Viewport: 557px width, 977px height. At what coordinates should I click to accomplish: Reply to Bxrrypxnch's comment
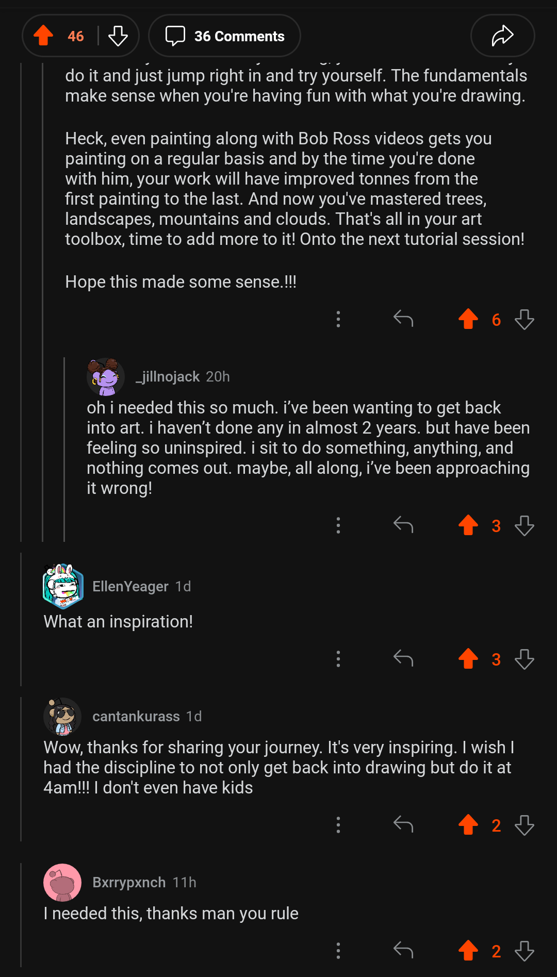403,950
